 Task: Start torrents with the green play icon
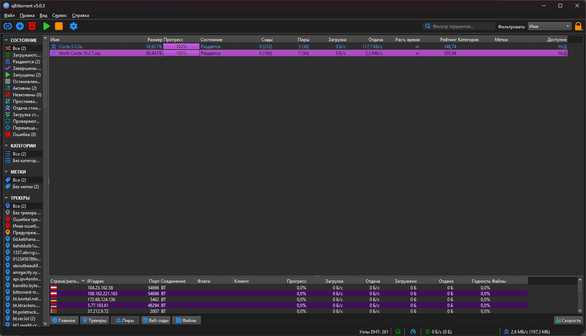(x=46, y=26)
